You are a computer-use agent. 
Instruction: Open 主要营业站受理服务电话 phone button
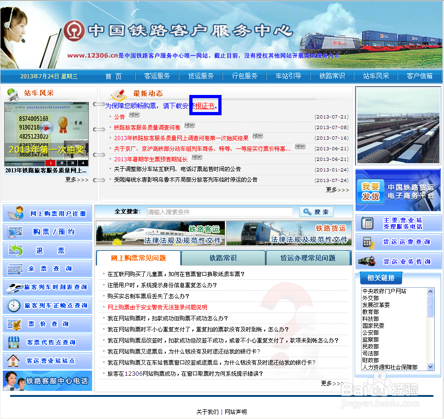tap(398, 223)
